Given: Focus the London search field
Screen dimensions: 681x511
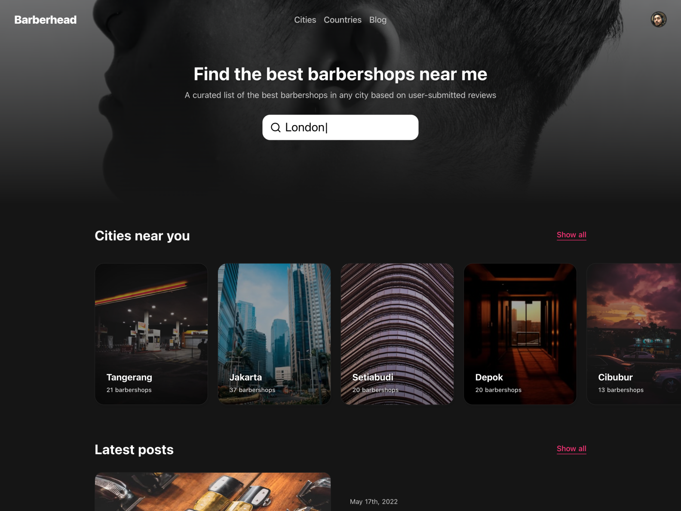Looking at the screenshot, I should point(340,127).
